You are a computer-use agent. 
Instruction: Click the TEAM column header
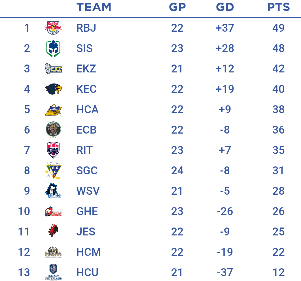pos(94,7)
